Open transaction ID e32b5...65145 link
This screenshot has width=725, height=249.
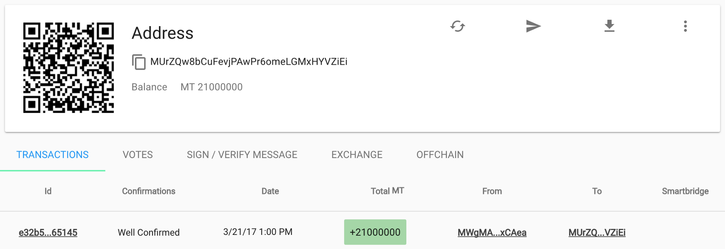(48, 233)
